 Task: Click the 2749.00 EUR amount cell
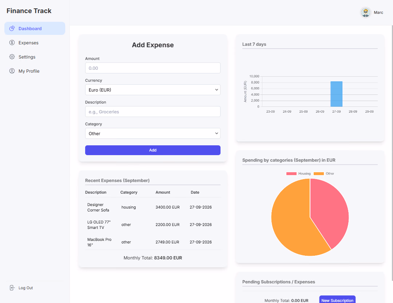click(x=167, y=242)
